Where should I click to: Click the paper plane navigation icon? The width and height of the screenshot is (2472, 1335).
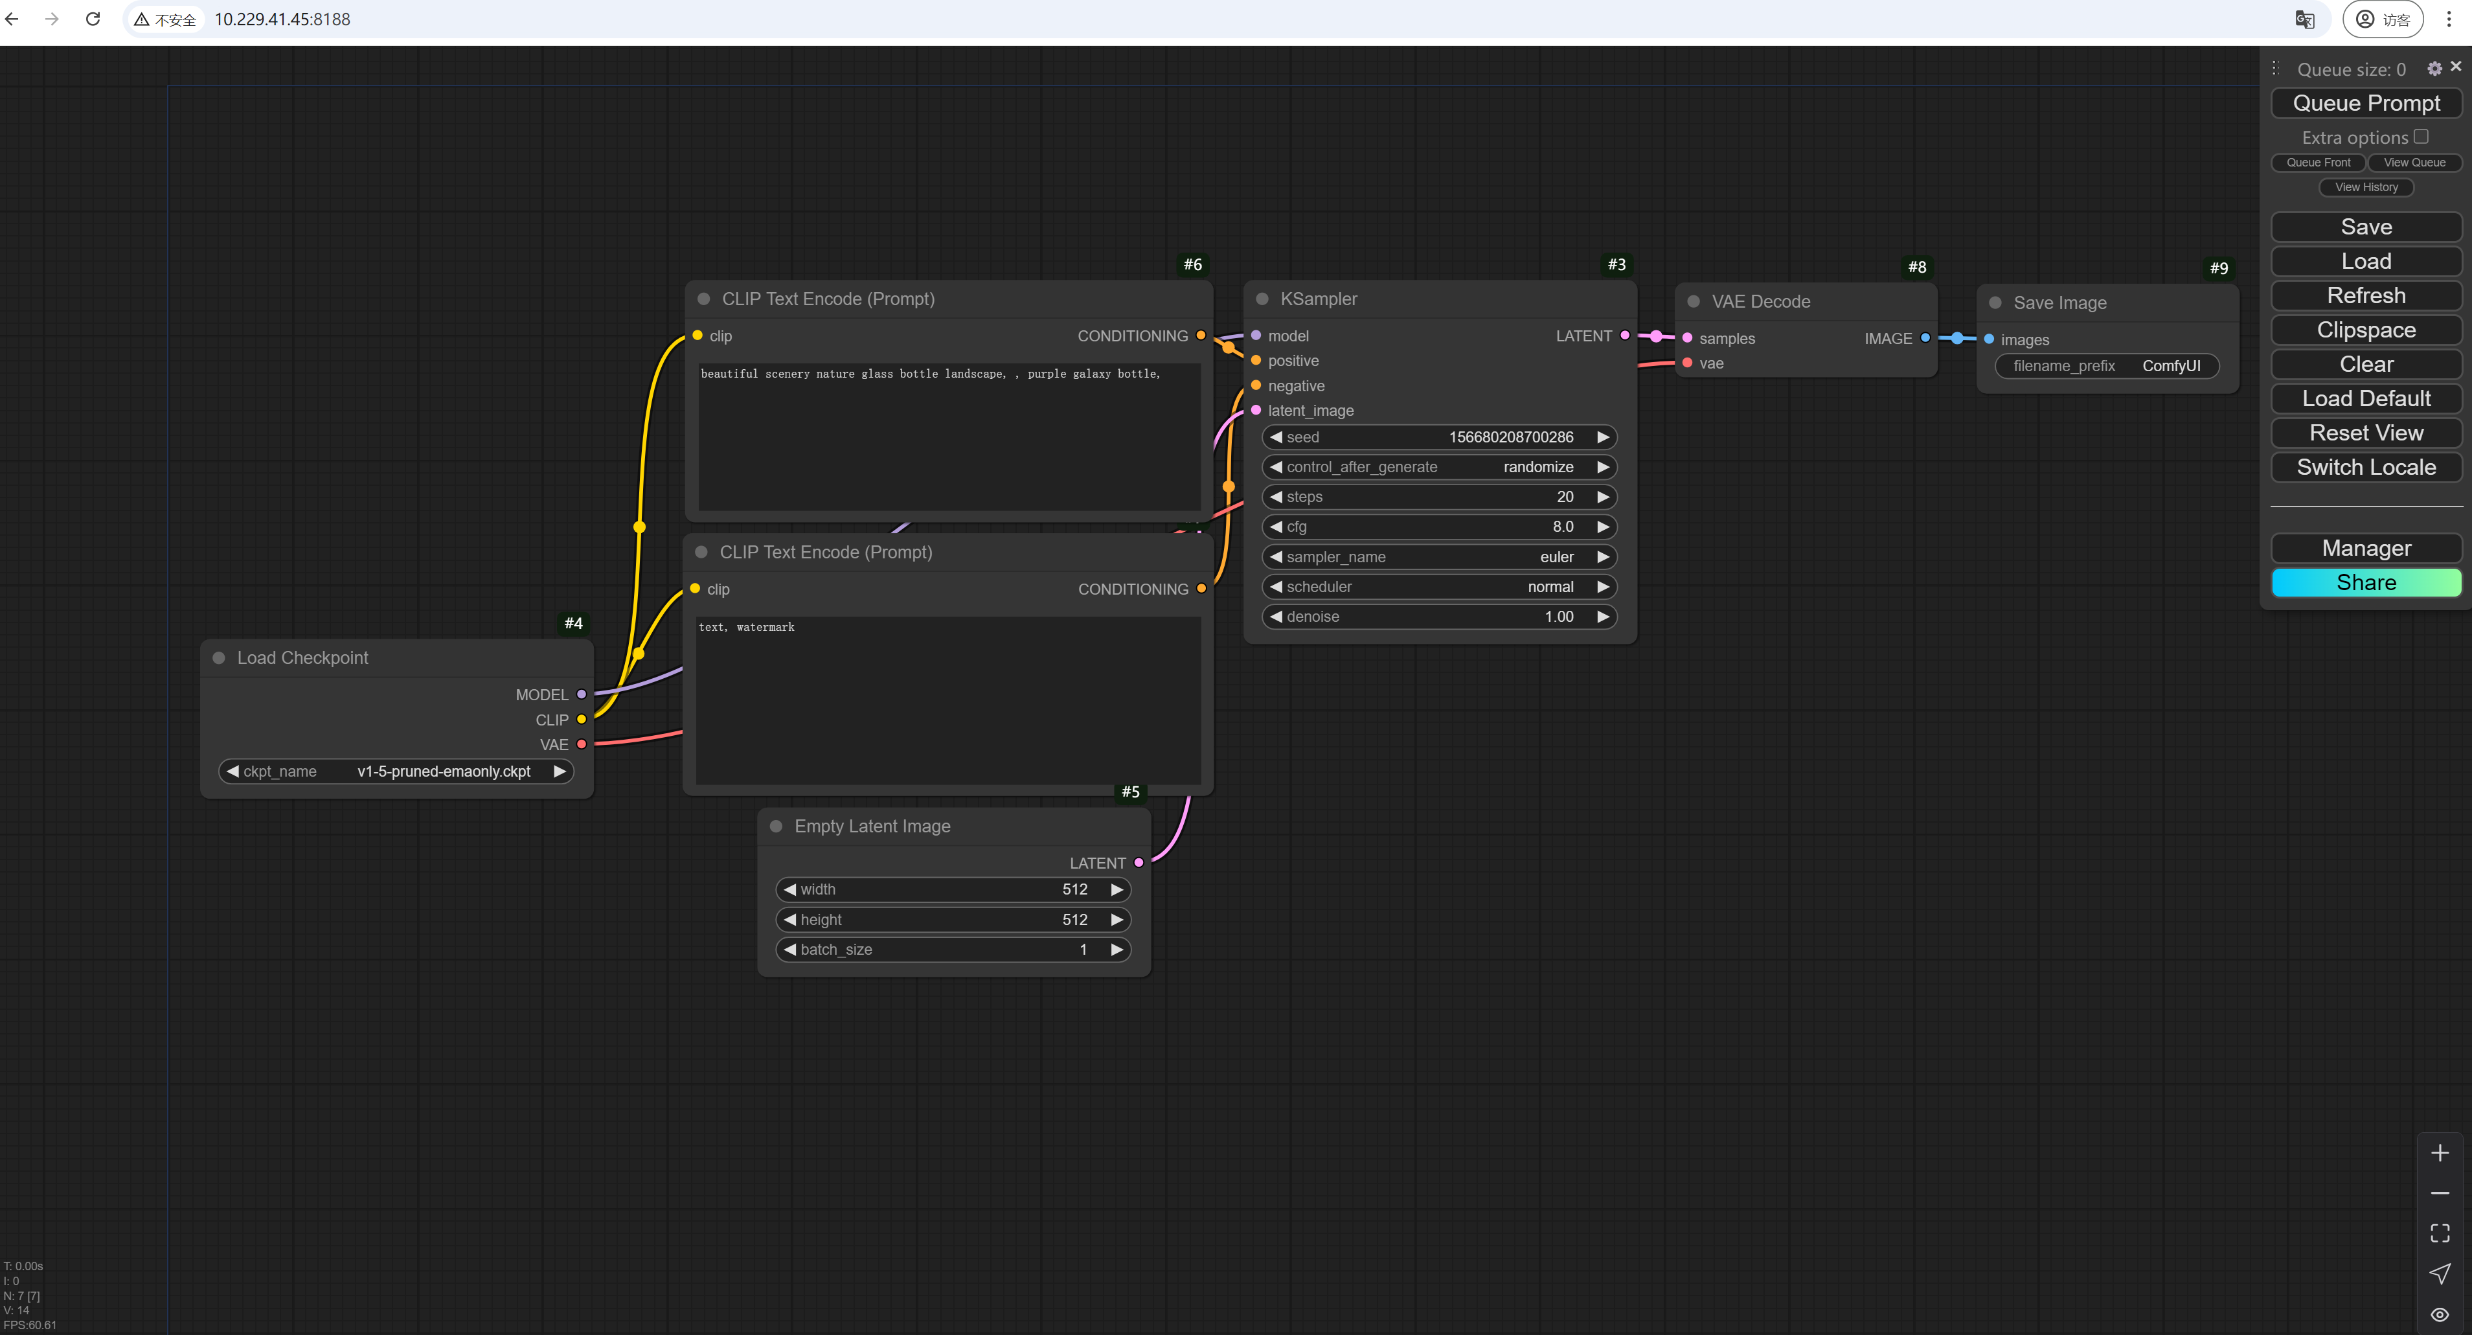click(x=2440, y=1273)
